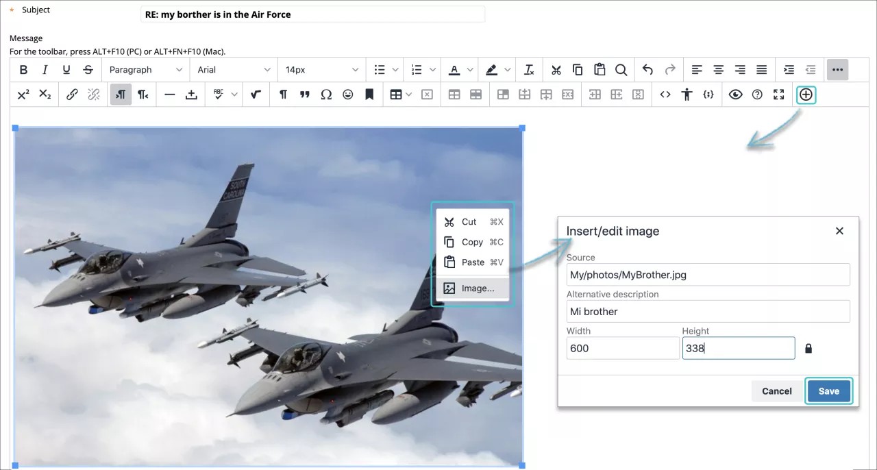The height and width of the screenshot is (470, 877).
Task: Select Copy in the context menu
Action: [x=473, y=242]
